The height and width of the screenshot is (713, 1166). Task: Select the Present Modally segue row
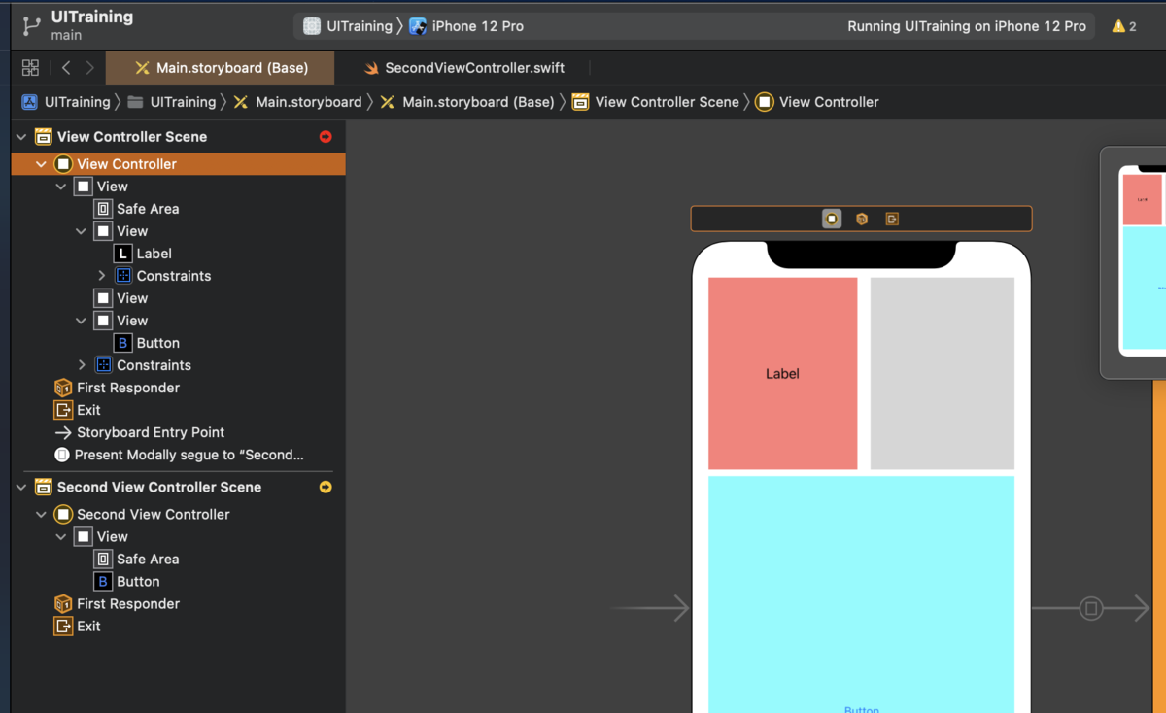[179, 455]
